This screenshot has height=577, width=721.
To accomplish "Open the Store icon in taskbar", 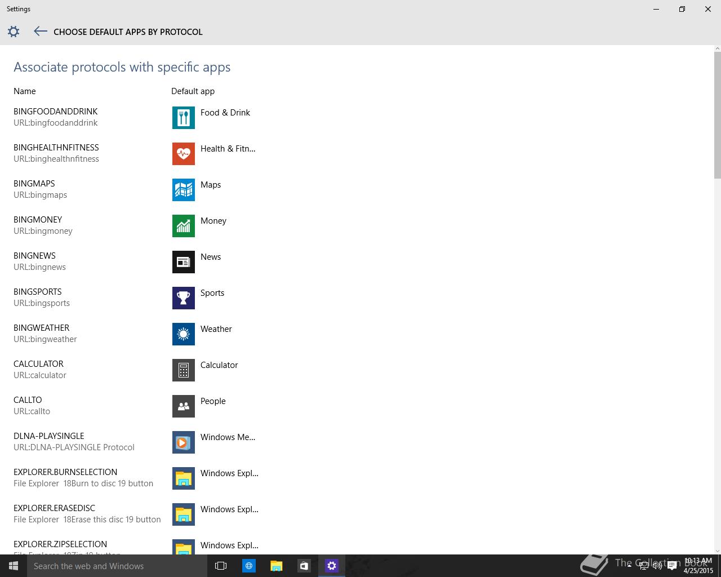I will click(x=304, y=566).
